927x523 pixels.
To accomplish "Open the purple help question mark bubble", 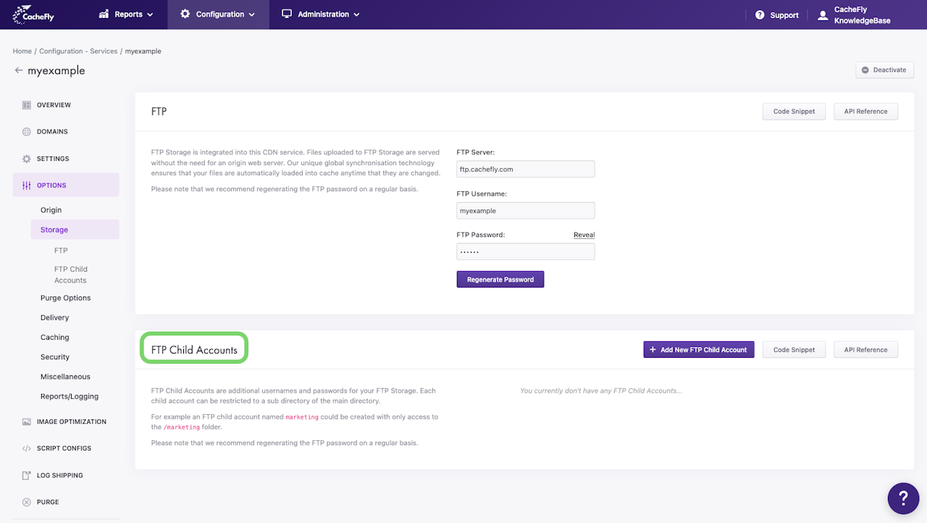I will 903,498.
